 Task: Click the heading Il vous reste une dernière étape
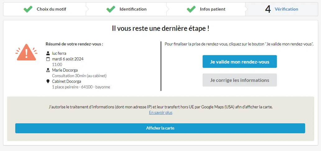coord(160,28)
